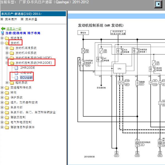Open the 2MR20DE document
This screenshot has height=165, width=165.
coord(27,68)
